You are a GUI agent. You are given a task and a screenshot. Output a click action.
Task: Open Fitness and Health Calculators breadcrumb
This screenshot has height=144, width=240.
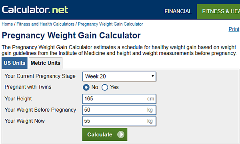click(x=45, y=24)
